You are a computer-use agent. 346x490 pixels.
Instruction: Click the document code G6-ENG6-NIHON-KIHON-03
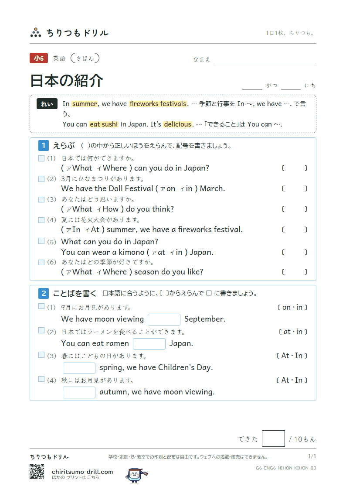click(286, 468)
